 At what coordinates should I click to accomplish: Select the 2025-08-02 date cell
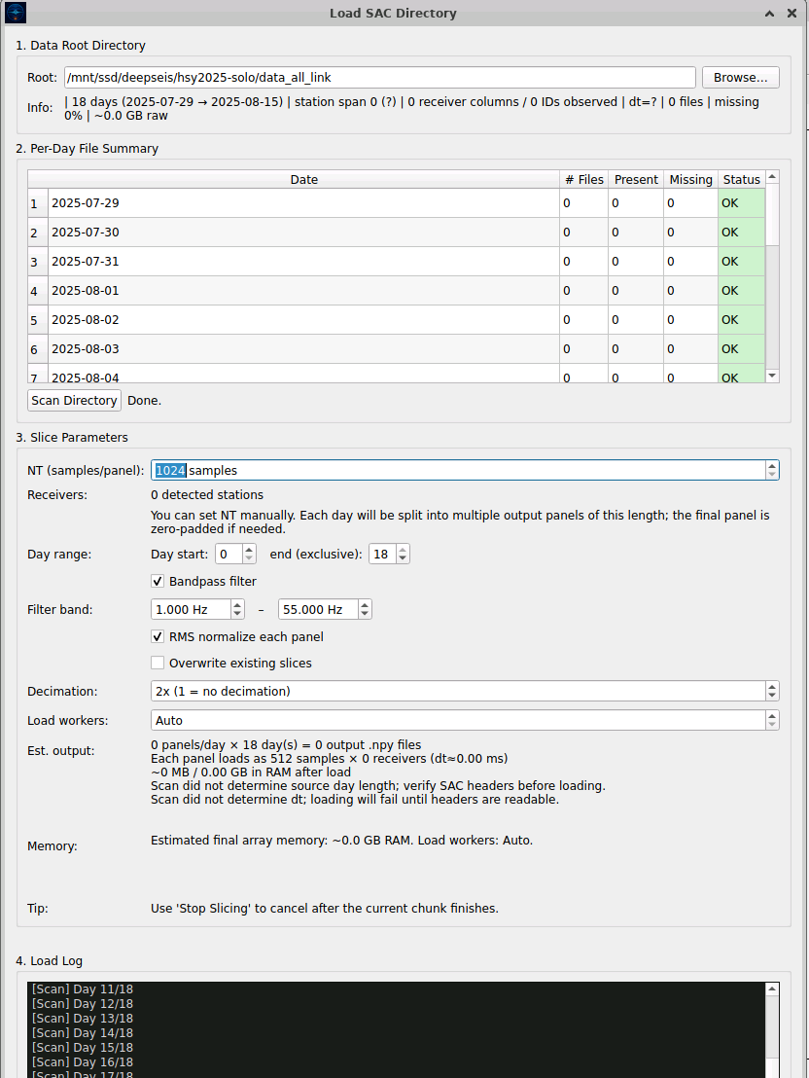303,320
